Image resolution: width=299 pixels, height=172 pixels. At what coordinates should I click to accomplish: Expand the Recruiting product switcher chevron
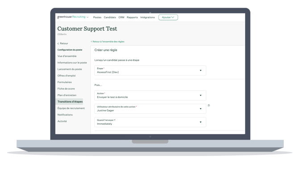point(87,17)
